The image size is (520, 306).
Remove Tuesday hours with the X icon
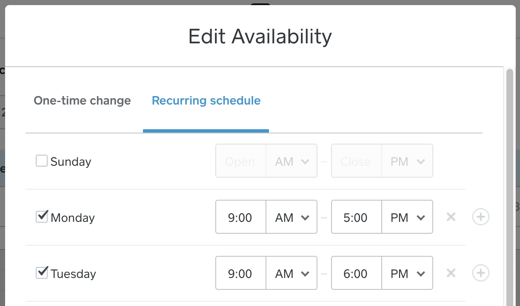451,273
